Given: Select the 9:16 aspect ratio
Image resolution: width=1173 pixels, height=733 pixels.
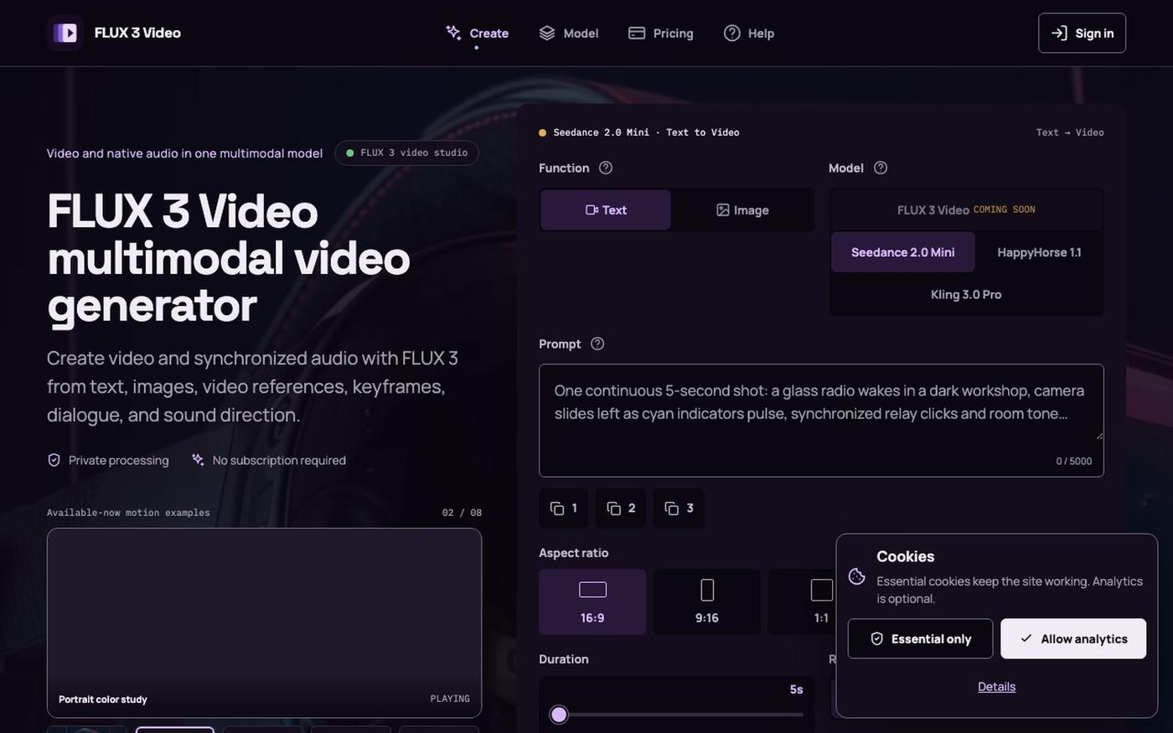Looking at the screenshot, I should (707, 601).
